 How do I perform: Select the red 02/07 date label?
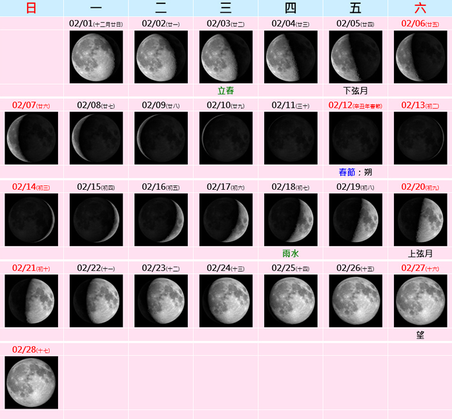click(x=23, y=105)
